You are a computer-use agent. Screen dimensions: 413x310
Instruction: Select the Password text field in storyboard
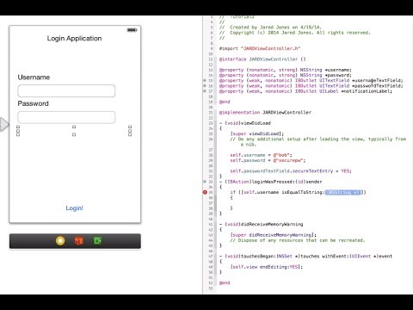66,117
